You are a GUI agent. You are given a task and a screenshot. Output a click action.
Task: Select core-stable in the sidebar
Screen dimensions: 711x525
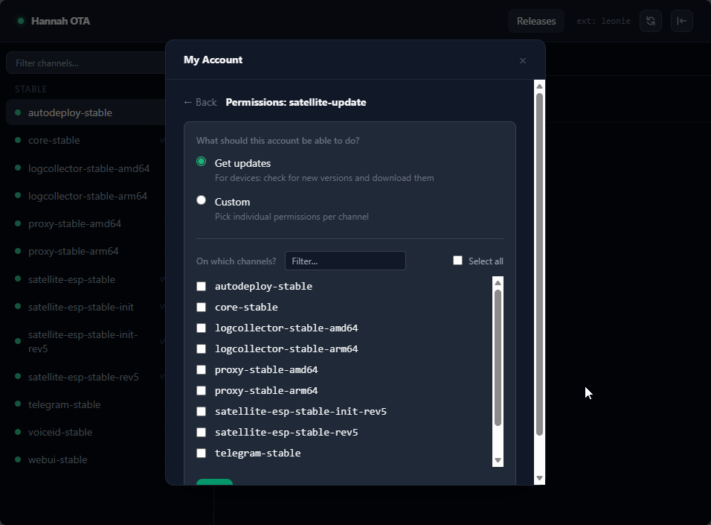click(86, 140)
